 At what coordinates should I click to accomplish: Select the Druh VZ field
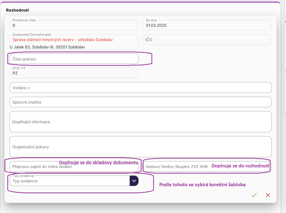click(x=74, y=73)
